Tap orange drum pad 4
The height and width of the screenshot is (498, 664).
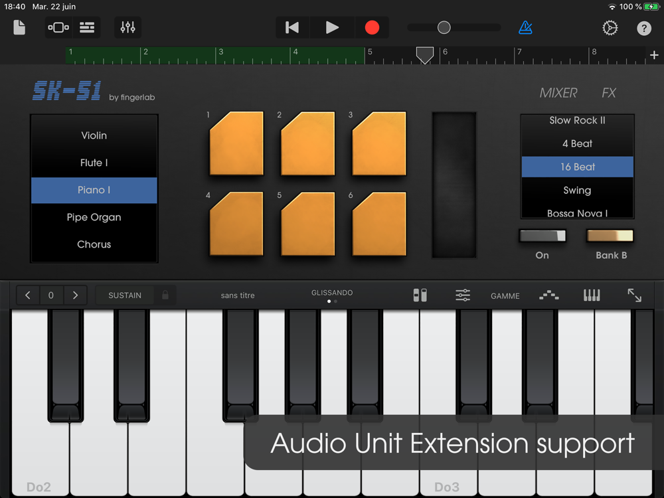(237, 224)
